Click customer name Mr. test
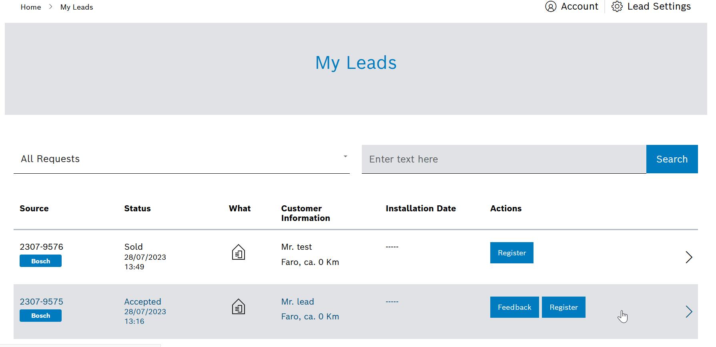The height and width of the screenshot is (347, 716). [297, 247]
